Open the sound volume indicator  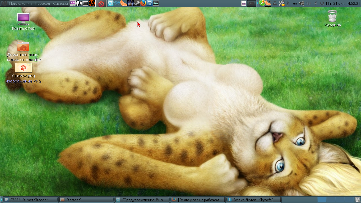[x=302, y=3]
